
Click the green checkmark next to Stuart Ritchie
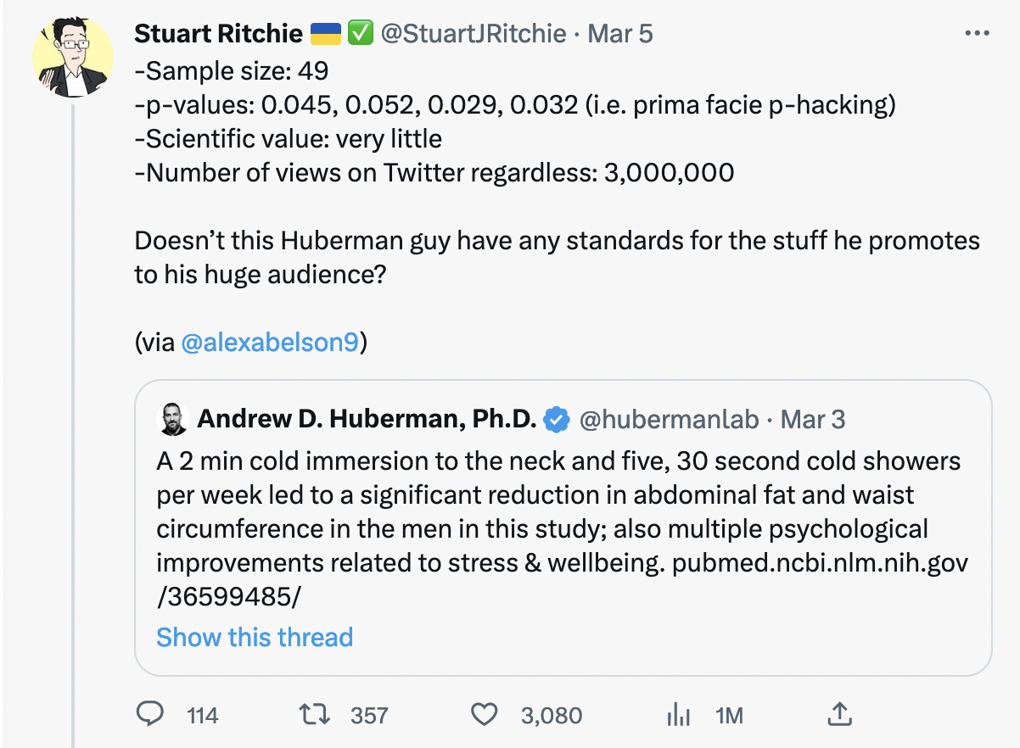[360, 33]
